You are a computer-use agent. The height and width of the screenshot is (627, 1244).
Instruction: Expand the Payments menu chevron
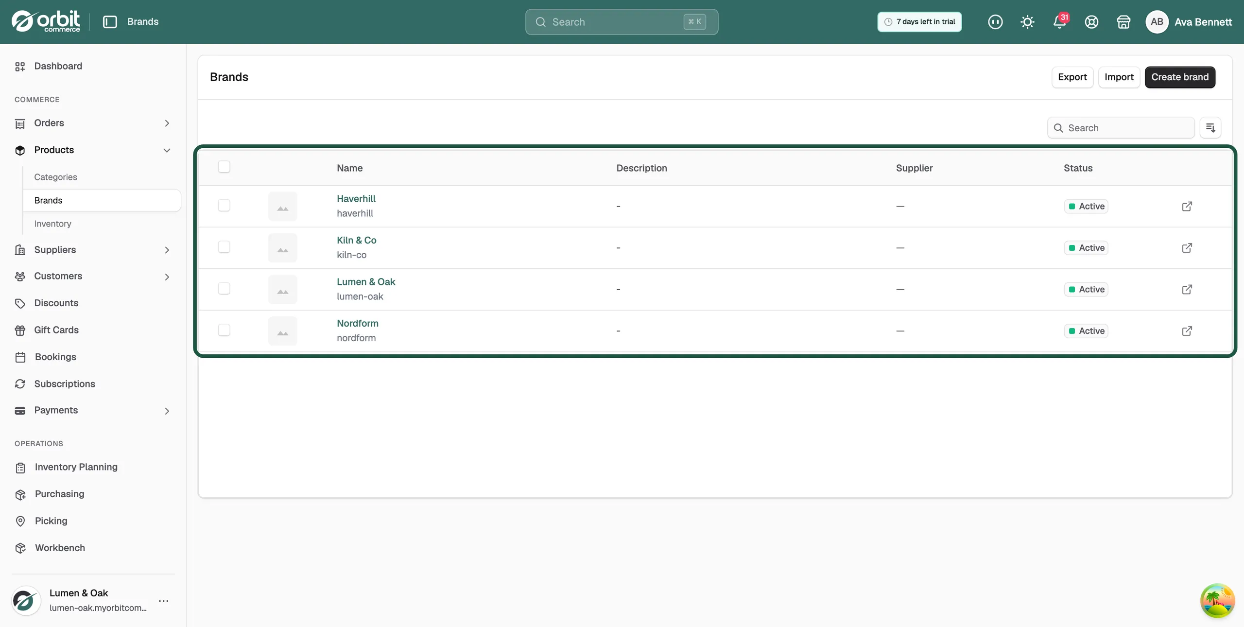(x=167, y=411)
